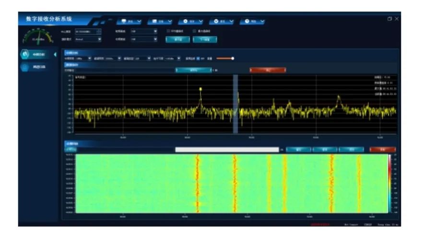Screen dimensions: 424x242
Task: Toggle the second checkbox in the top settings row
Action: [194, 31]
